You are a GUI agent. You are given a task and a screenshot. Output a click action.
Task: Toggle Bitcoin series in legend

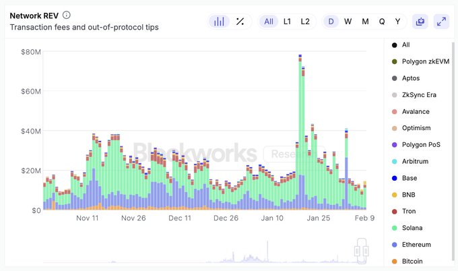(x=407, y=261)
